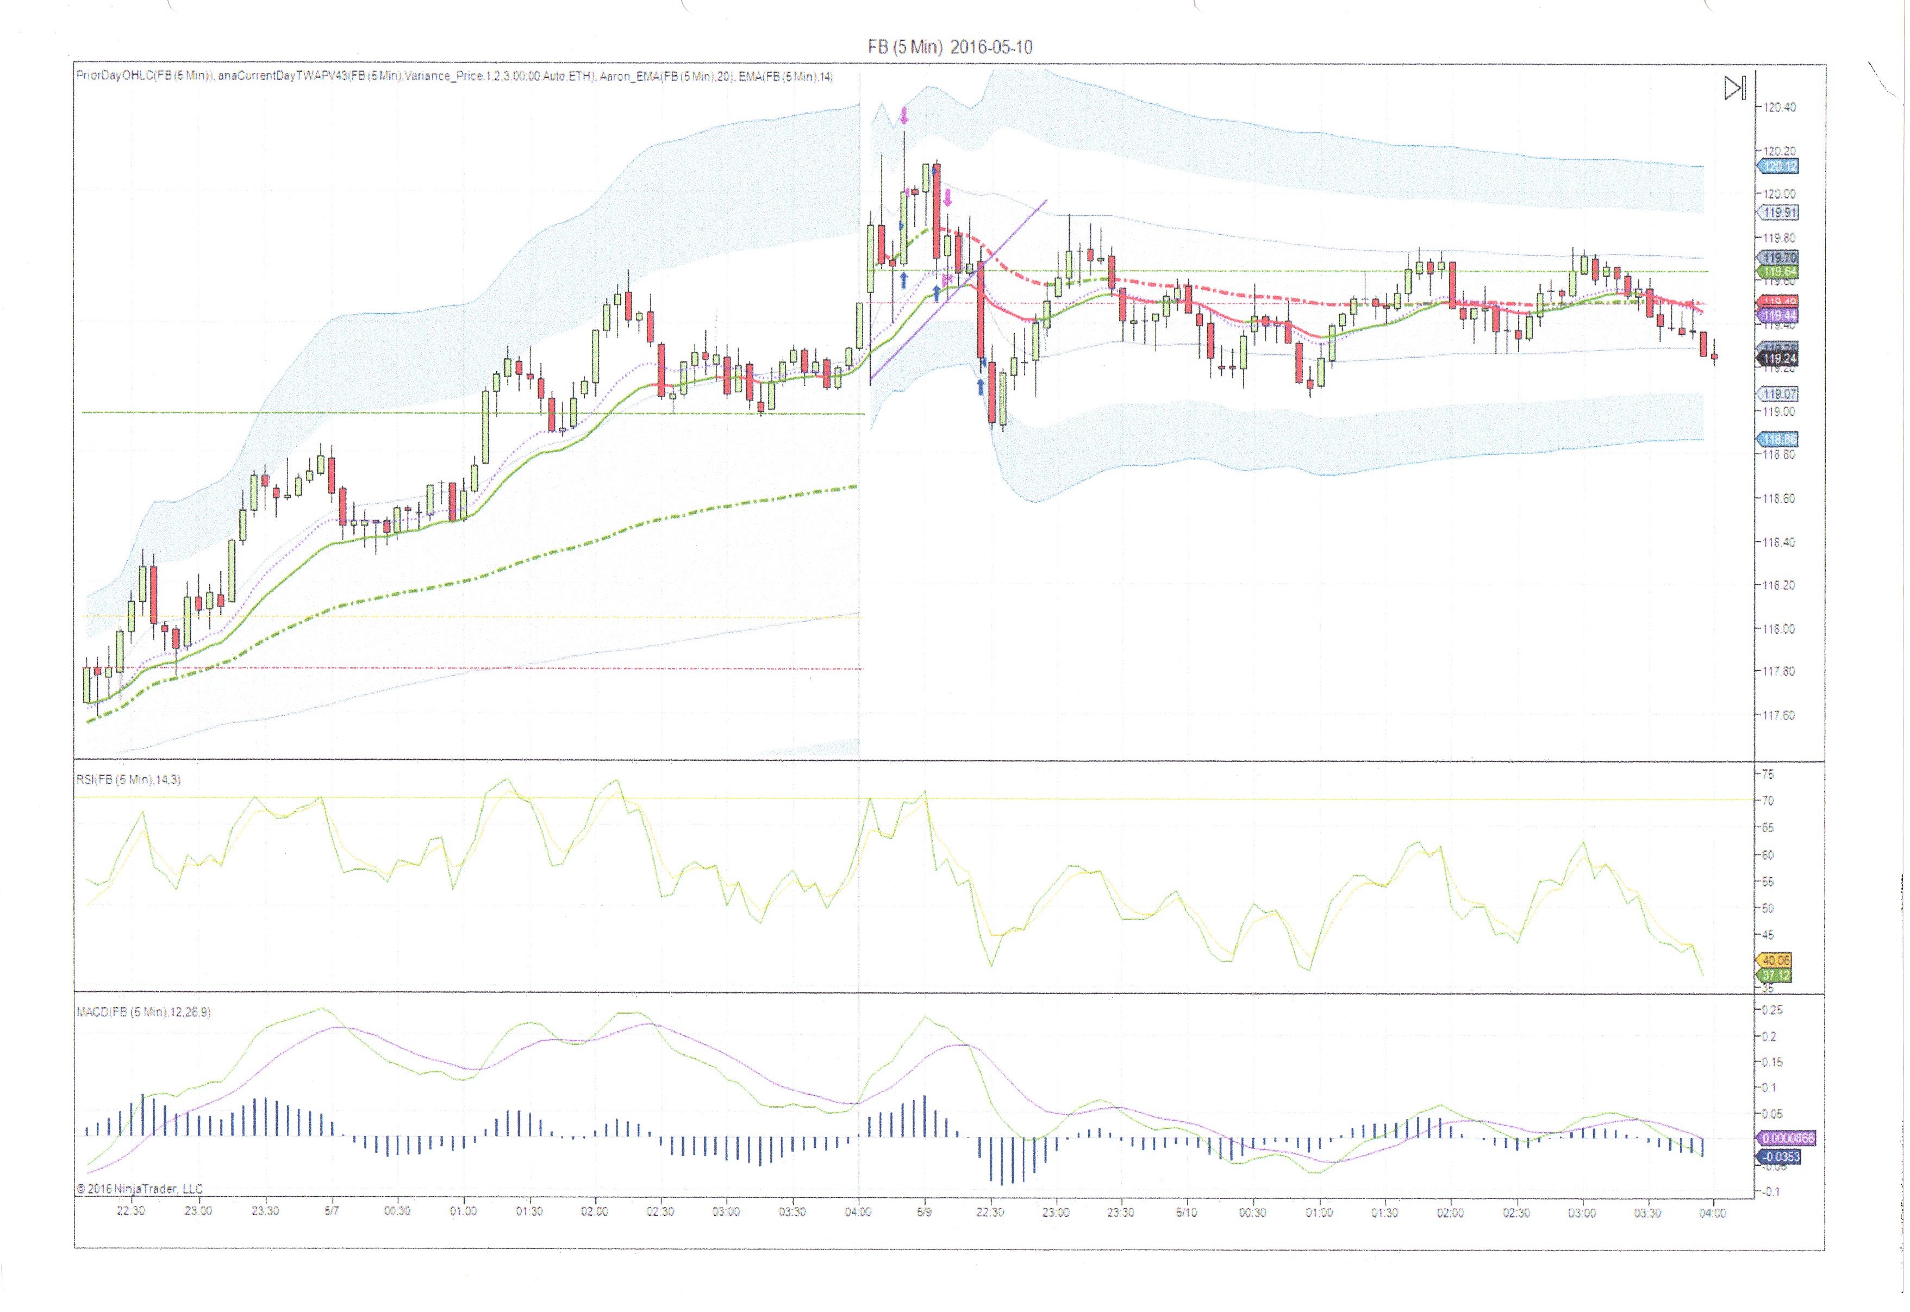Click the chart title "FB (5 Min) 2016-05-10"
The height and width of the screenshot is (1312, 1910).
pyautogui.click(x=950, y=48)
